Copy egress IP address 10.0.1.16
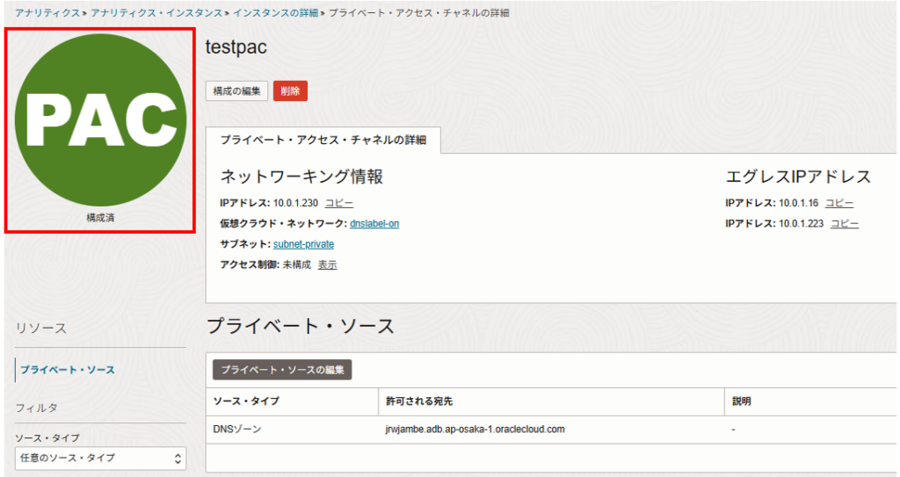The image size is (900, 477). 838,203
